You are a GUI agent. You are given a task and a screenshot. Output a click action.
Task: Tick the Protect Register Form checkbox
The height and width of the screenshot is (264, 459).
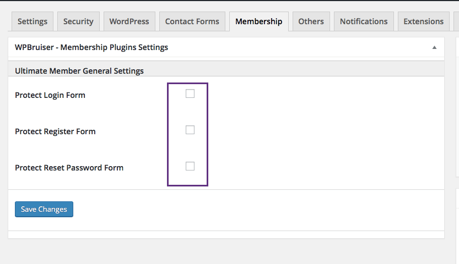(x=190, y=130)
